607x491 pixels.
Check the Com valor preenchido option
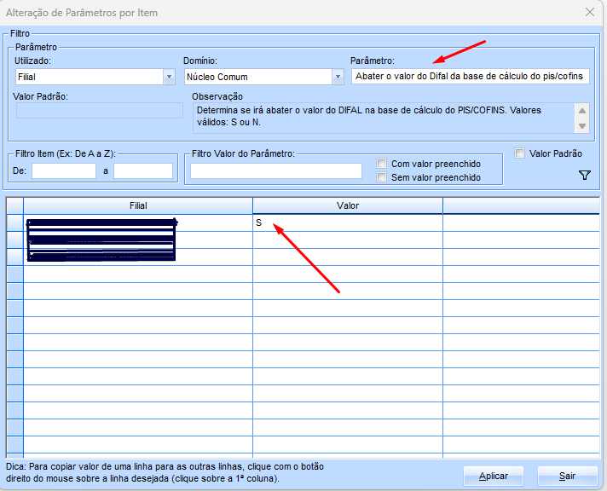382,164
